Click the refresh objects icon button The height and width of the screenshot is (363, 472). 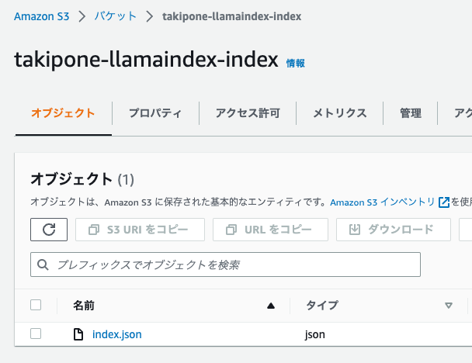point(49,230)
